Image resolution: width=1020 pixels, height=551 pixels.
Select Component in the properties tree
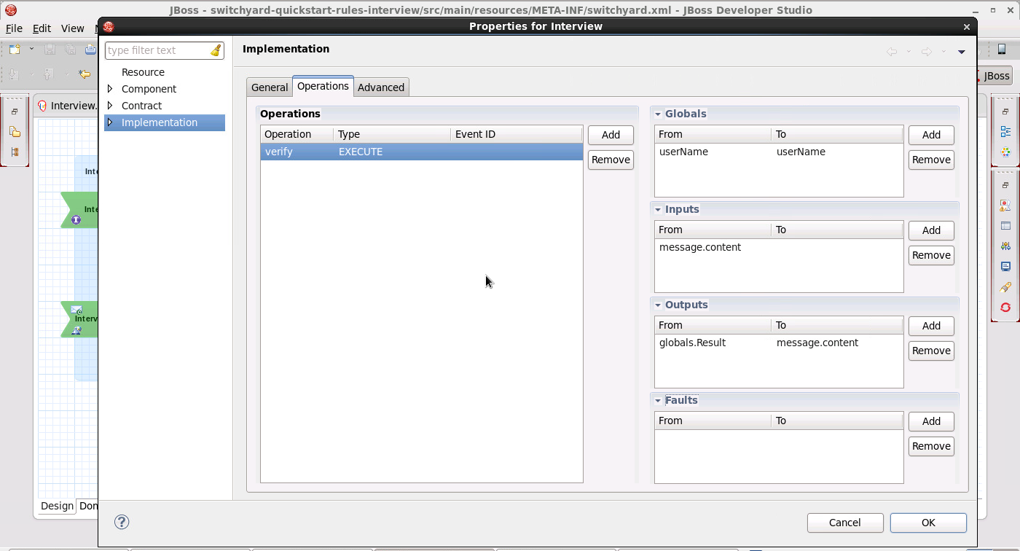pyautogui.click(x=149, y=89)
